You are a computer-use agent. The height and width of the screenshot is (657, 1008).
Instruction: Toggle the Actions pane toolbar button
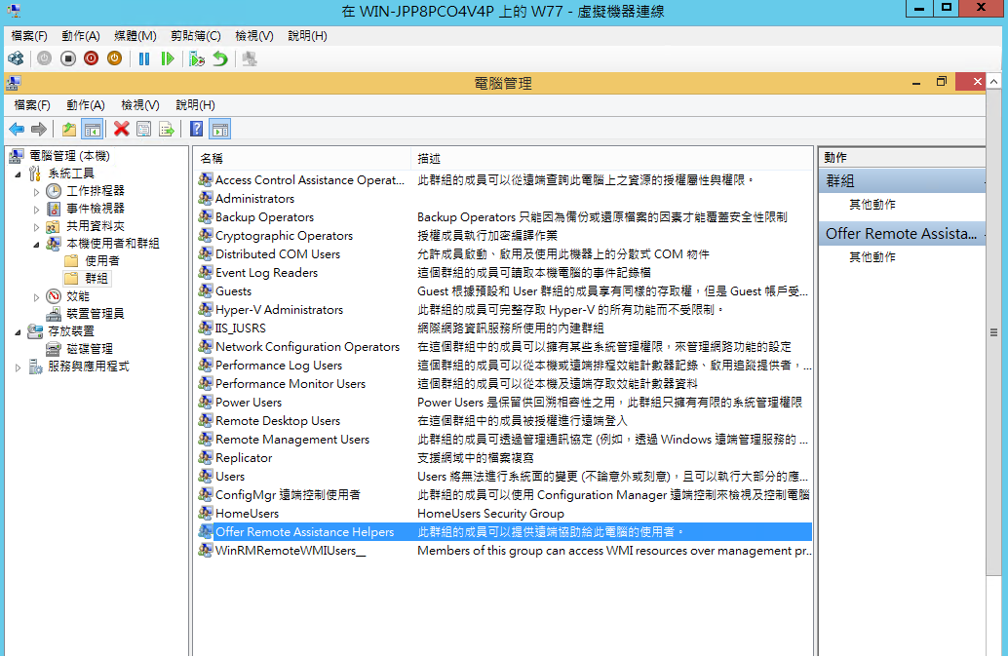pyautogui.click(x=220, y=130)
